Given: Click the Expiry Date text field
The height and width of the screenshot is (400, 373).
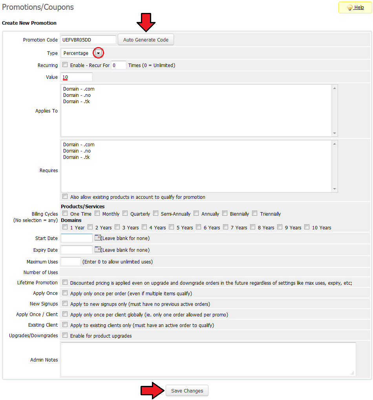Looking at the screenshot, I should (x=77, y=250).
